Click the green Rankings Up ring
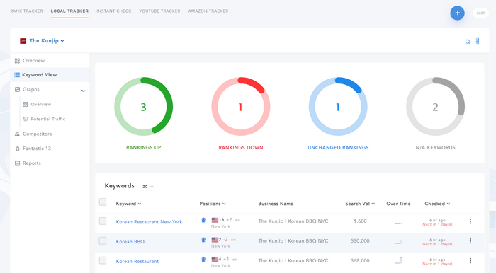This screenshot has width=496, height=273. (144, 107)
